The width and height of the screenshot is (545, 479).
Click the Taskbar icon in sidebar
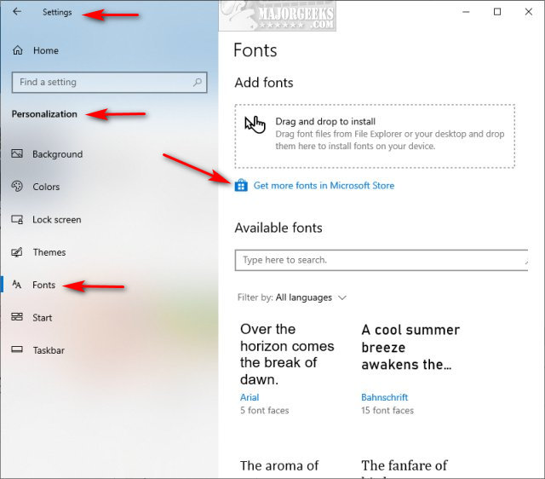coord(17,350)
